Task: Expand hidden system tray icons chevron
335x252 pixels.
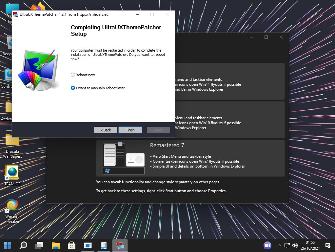Action: (x=279, y=245)
